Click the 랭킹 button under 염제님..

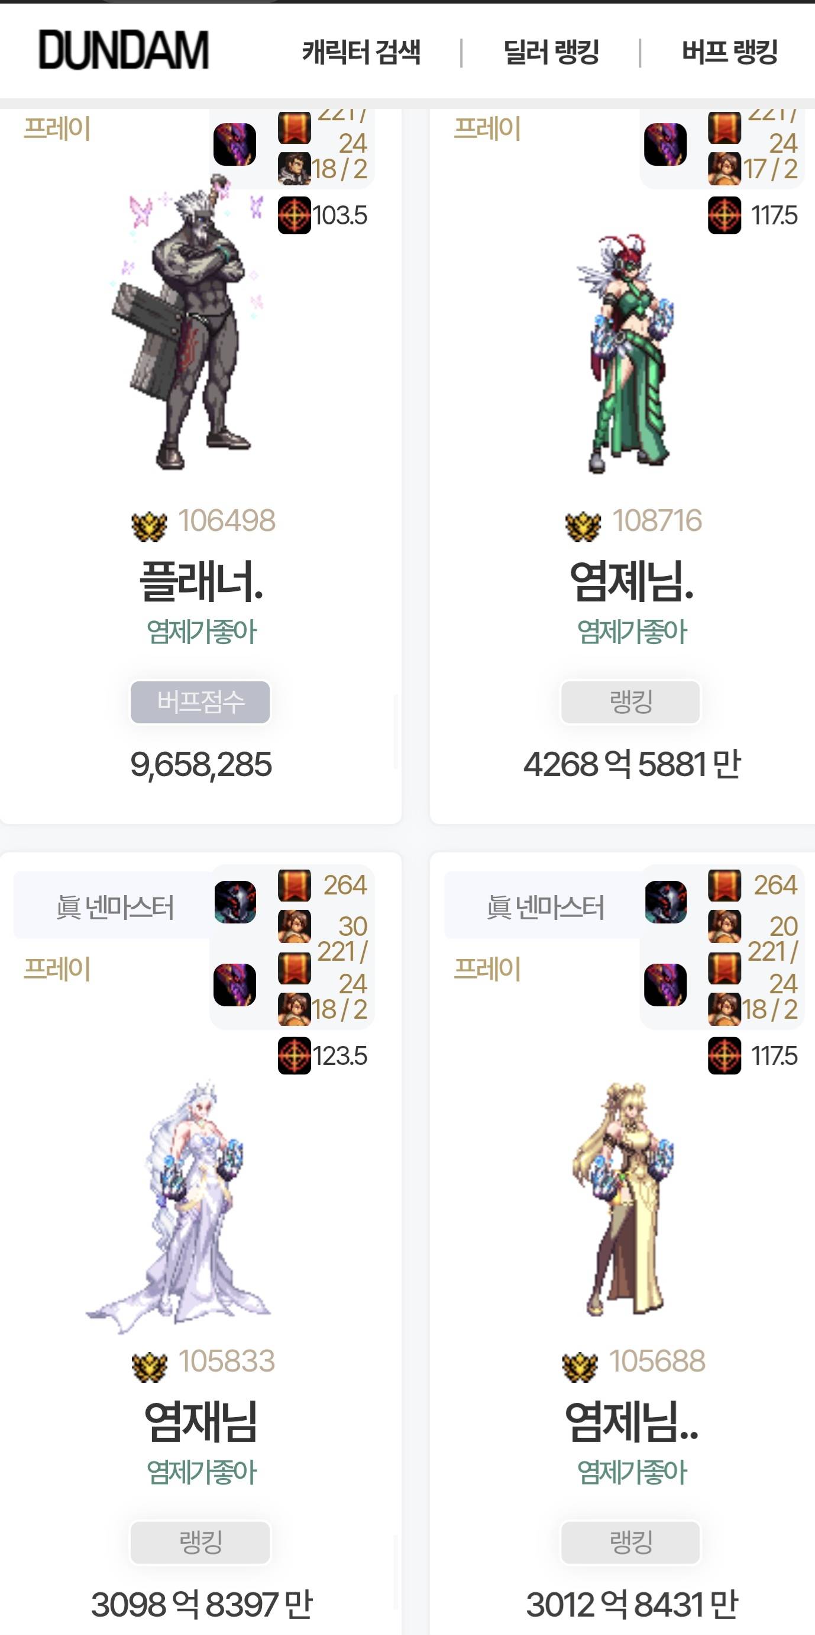pos(631,1542)
